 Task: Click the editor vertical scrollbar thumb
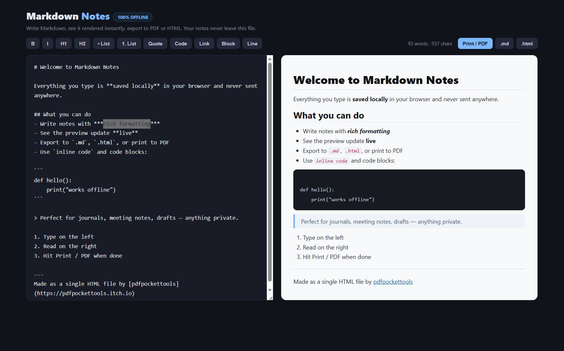270,172
